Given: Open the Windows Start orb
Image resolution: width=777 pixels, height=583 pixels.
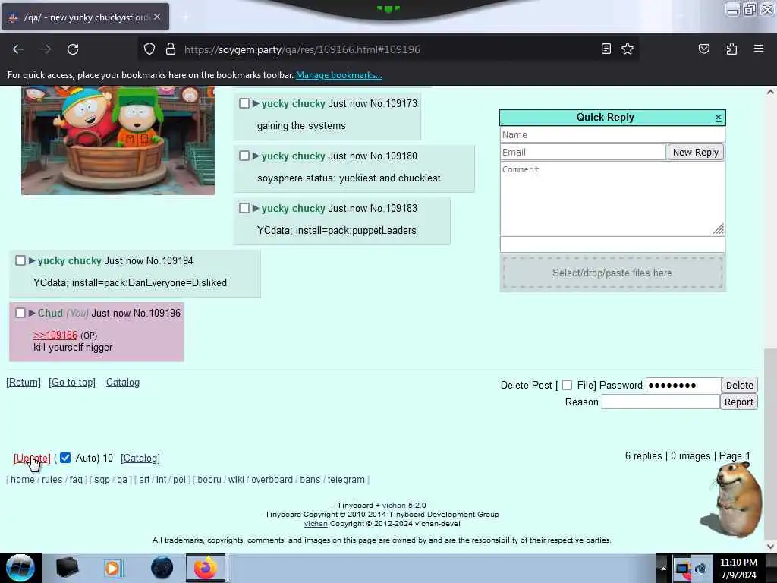Looking at the screenshot, I should [20, 568].
